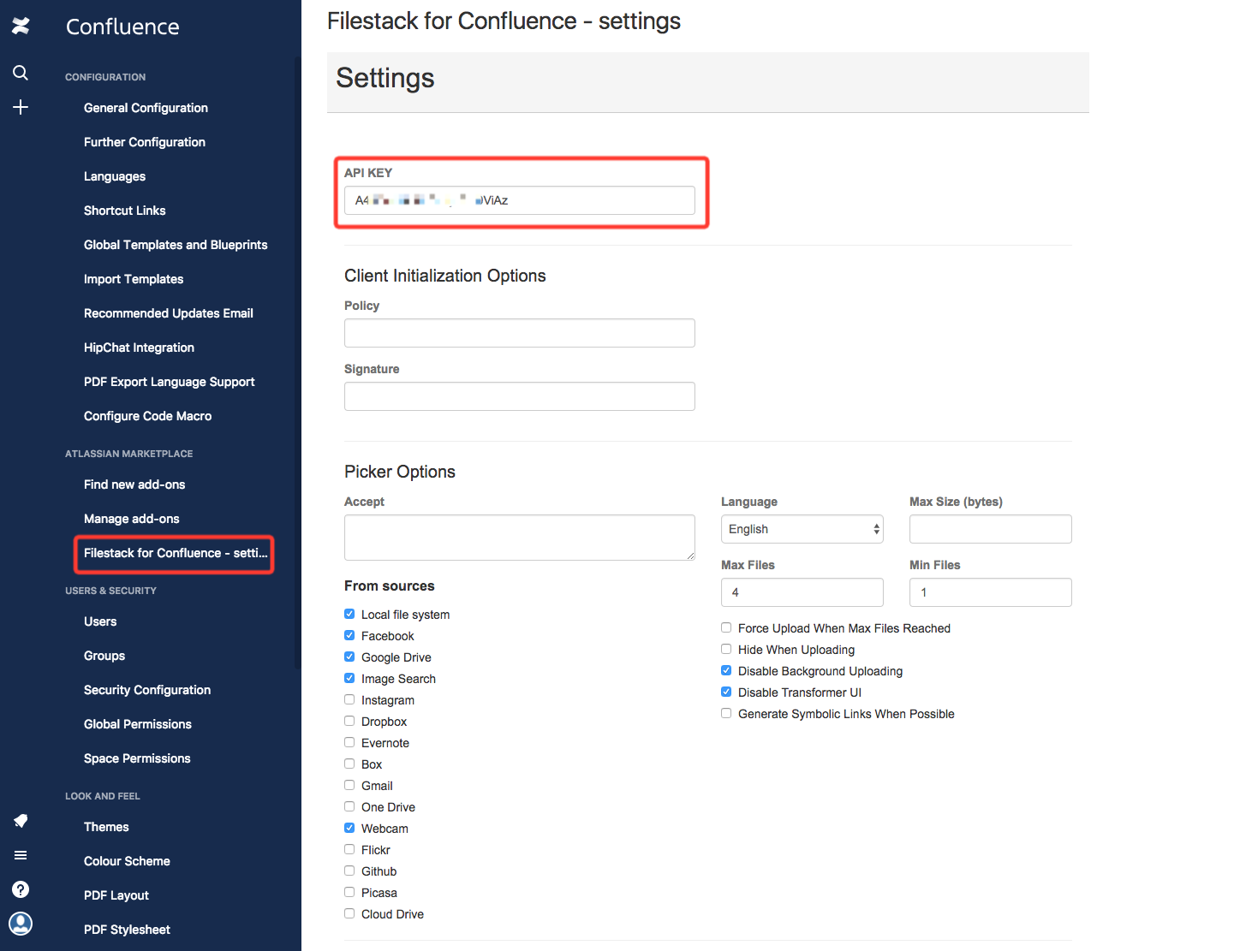Open the Confluence logo home icon

click(21, 26)
